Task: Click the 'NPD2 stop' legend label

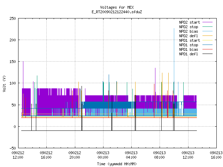Action: click(189, 27)
